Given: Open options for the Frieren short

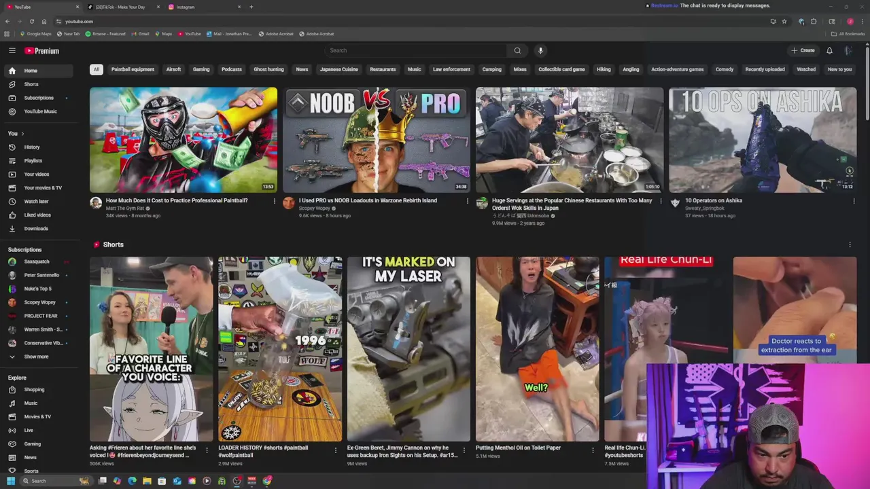Looking at the screenshot, I should click(207, 450).
